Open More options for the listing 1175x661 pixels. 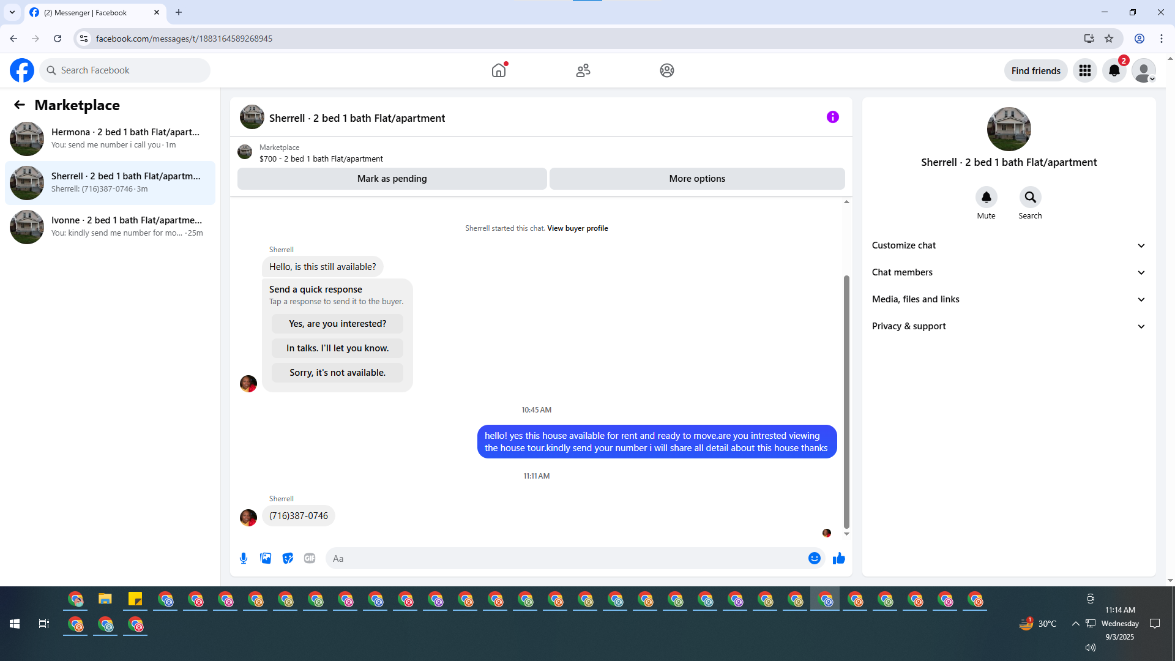click(x=697, y=179)
